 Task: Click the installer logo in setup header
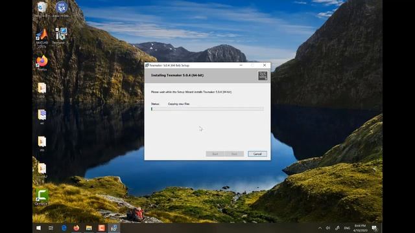pyautogui.click(x=263, y=76)
